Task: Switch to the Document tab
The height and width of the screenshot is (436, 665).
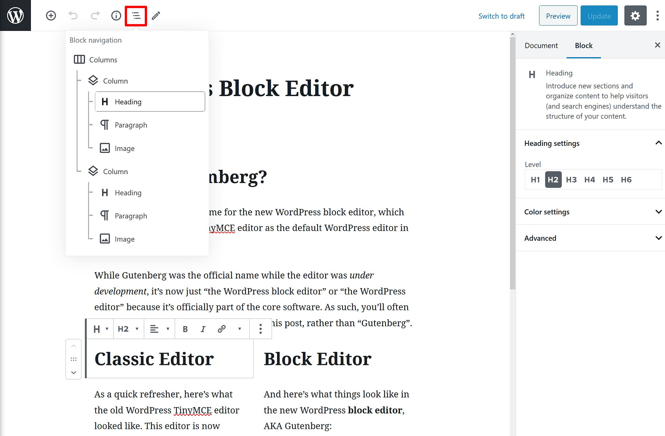Action: click(541, 46)
